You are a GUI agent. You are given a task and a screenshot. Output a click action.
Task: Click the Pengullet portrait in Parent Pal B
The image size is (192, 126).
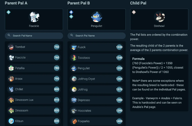tap(97, 17)
